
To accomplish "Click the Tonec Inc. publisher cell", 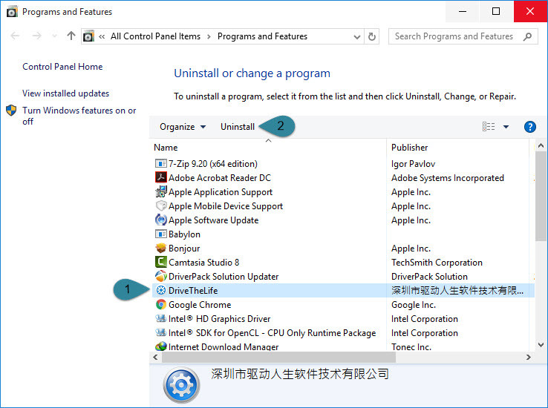I will point(411,346).
